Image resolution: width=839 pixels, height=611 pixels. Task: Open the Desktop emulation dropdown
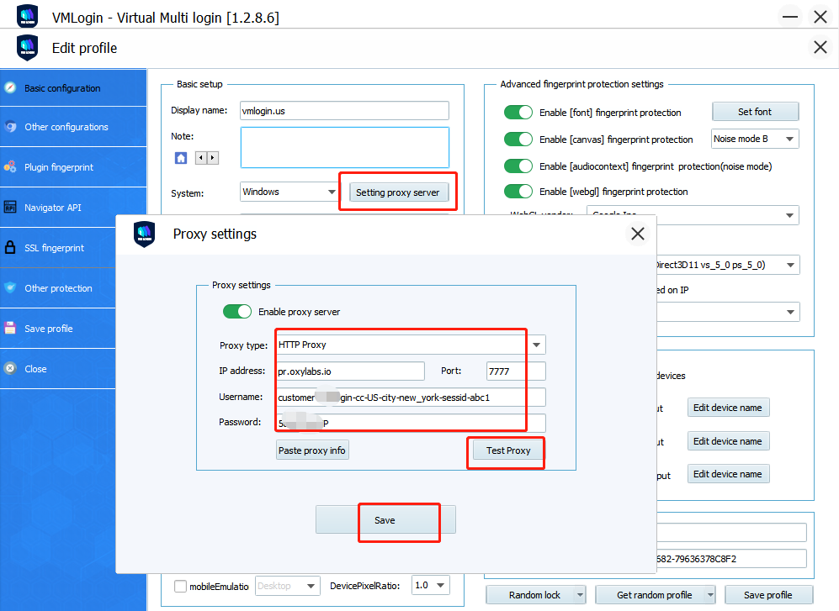click(x=311, y=586)
